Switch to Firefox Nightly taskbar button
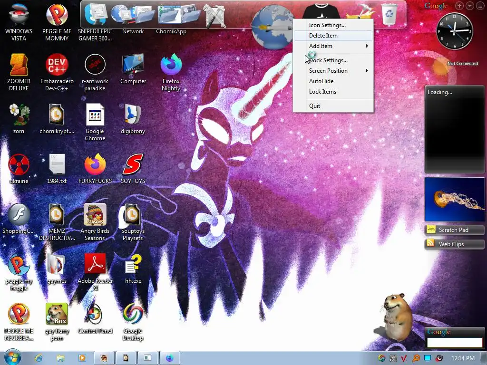 170,358
